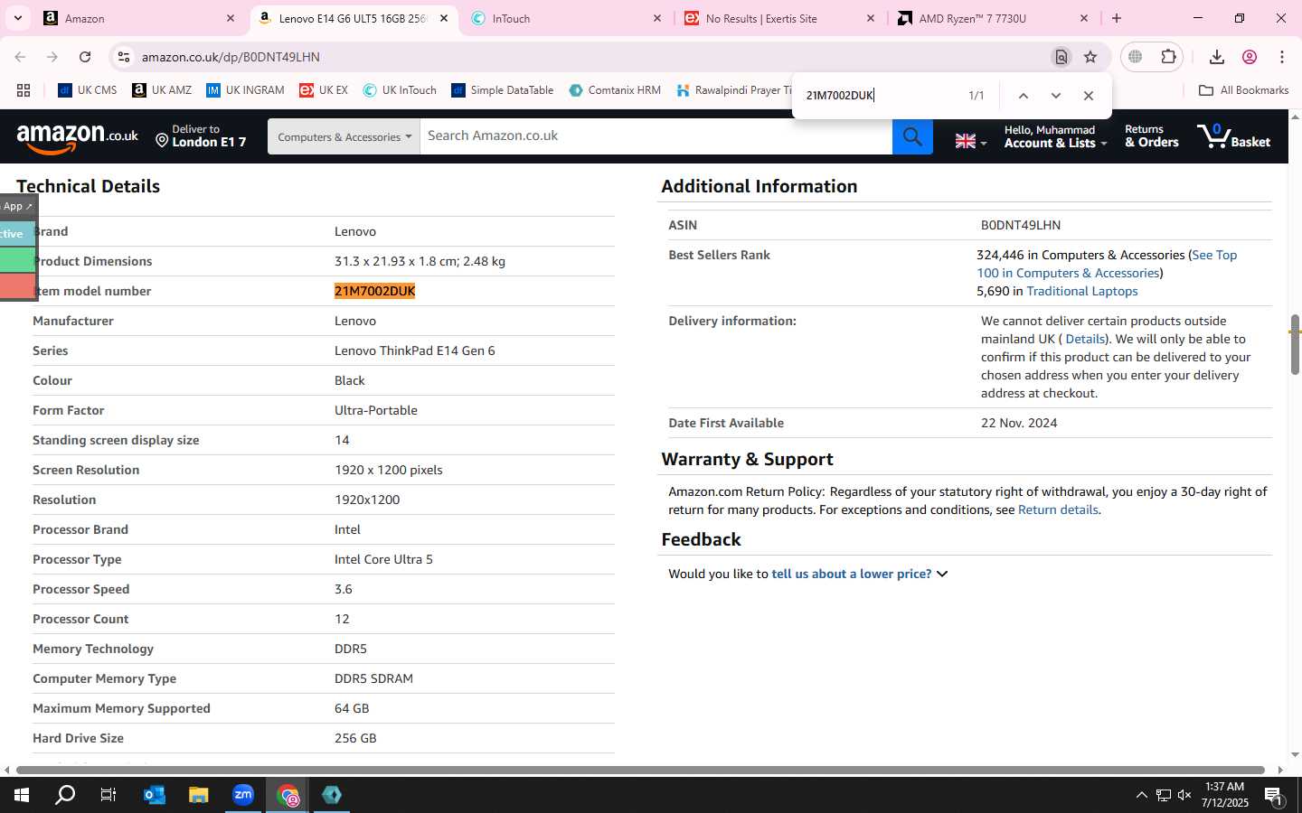Go to the next find-in-page match

pyautogui.click(x=1055, y=96)
